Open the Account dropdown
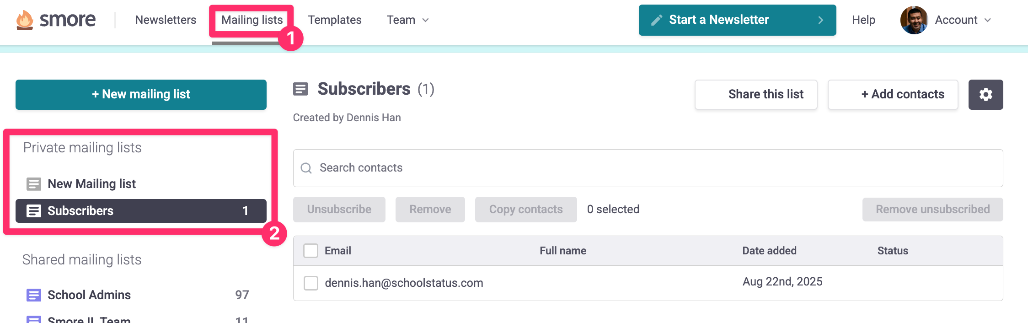 click(x=963, y=20)
